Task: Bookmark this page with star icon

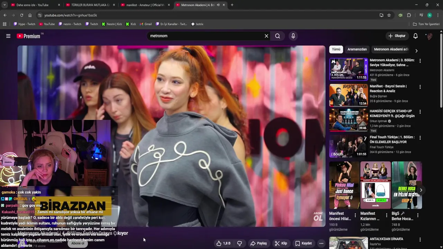Action: pyautogui.click(x=389, y=15)
